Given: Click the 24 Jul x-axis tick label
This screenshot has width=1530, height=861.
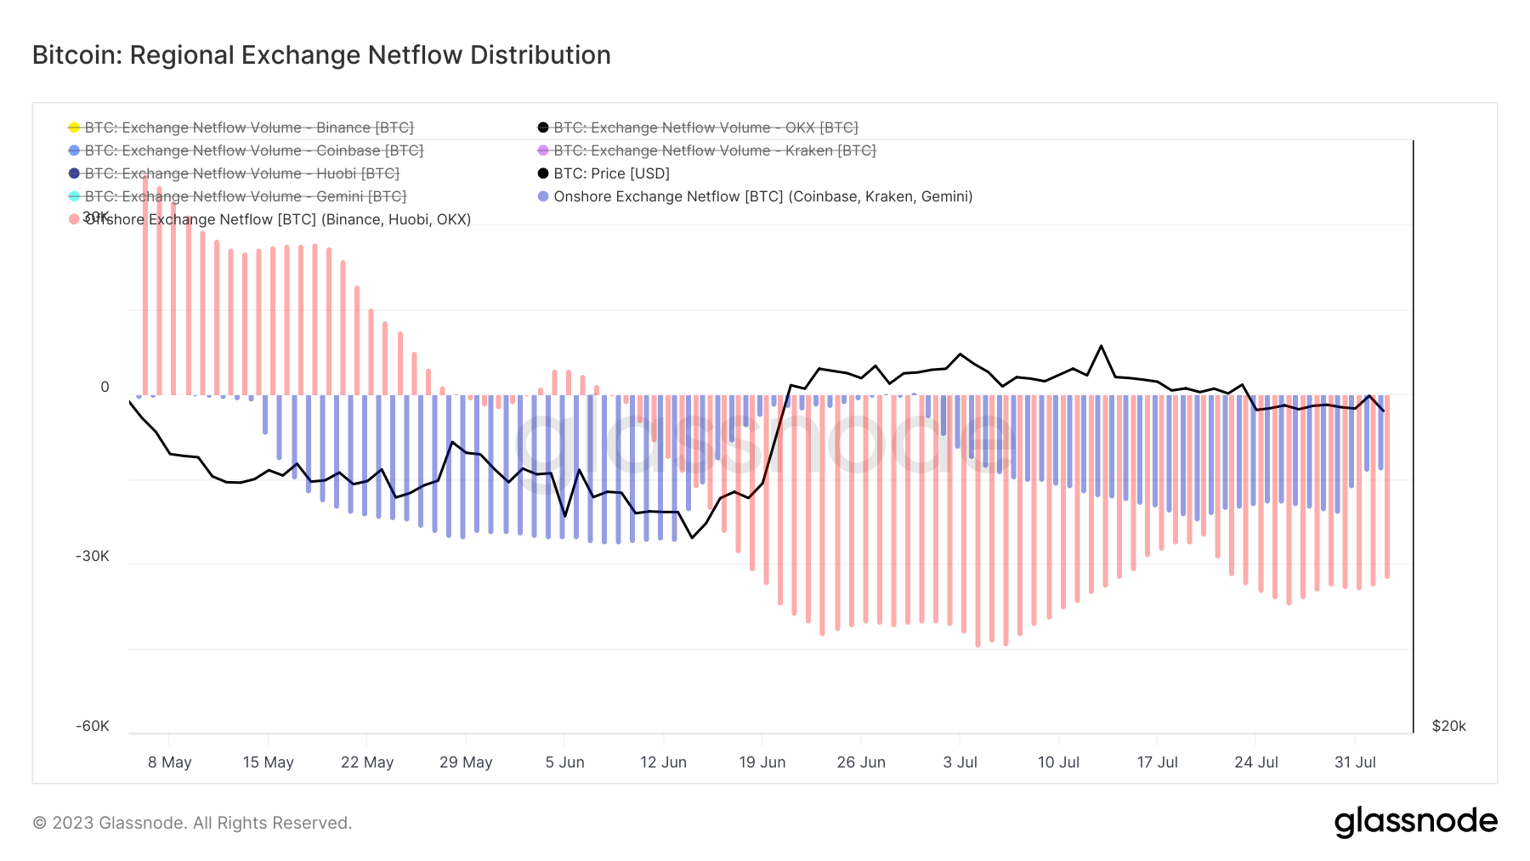Looking at the screenshot, I should point(1256,762).
